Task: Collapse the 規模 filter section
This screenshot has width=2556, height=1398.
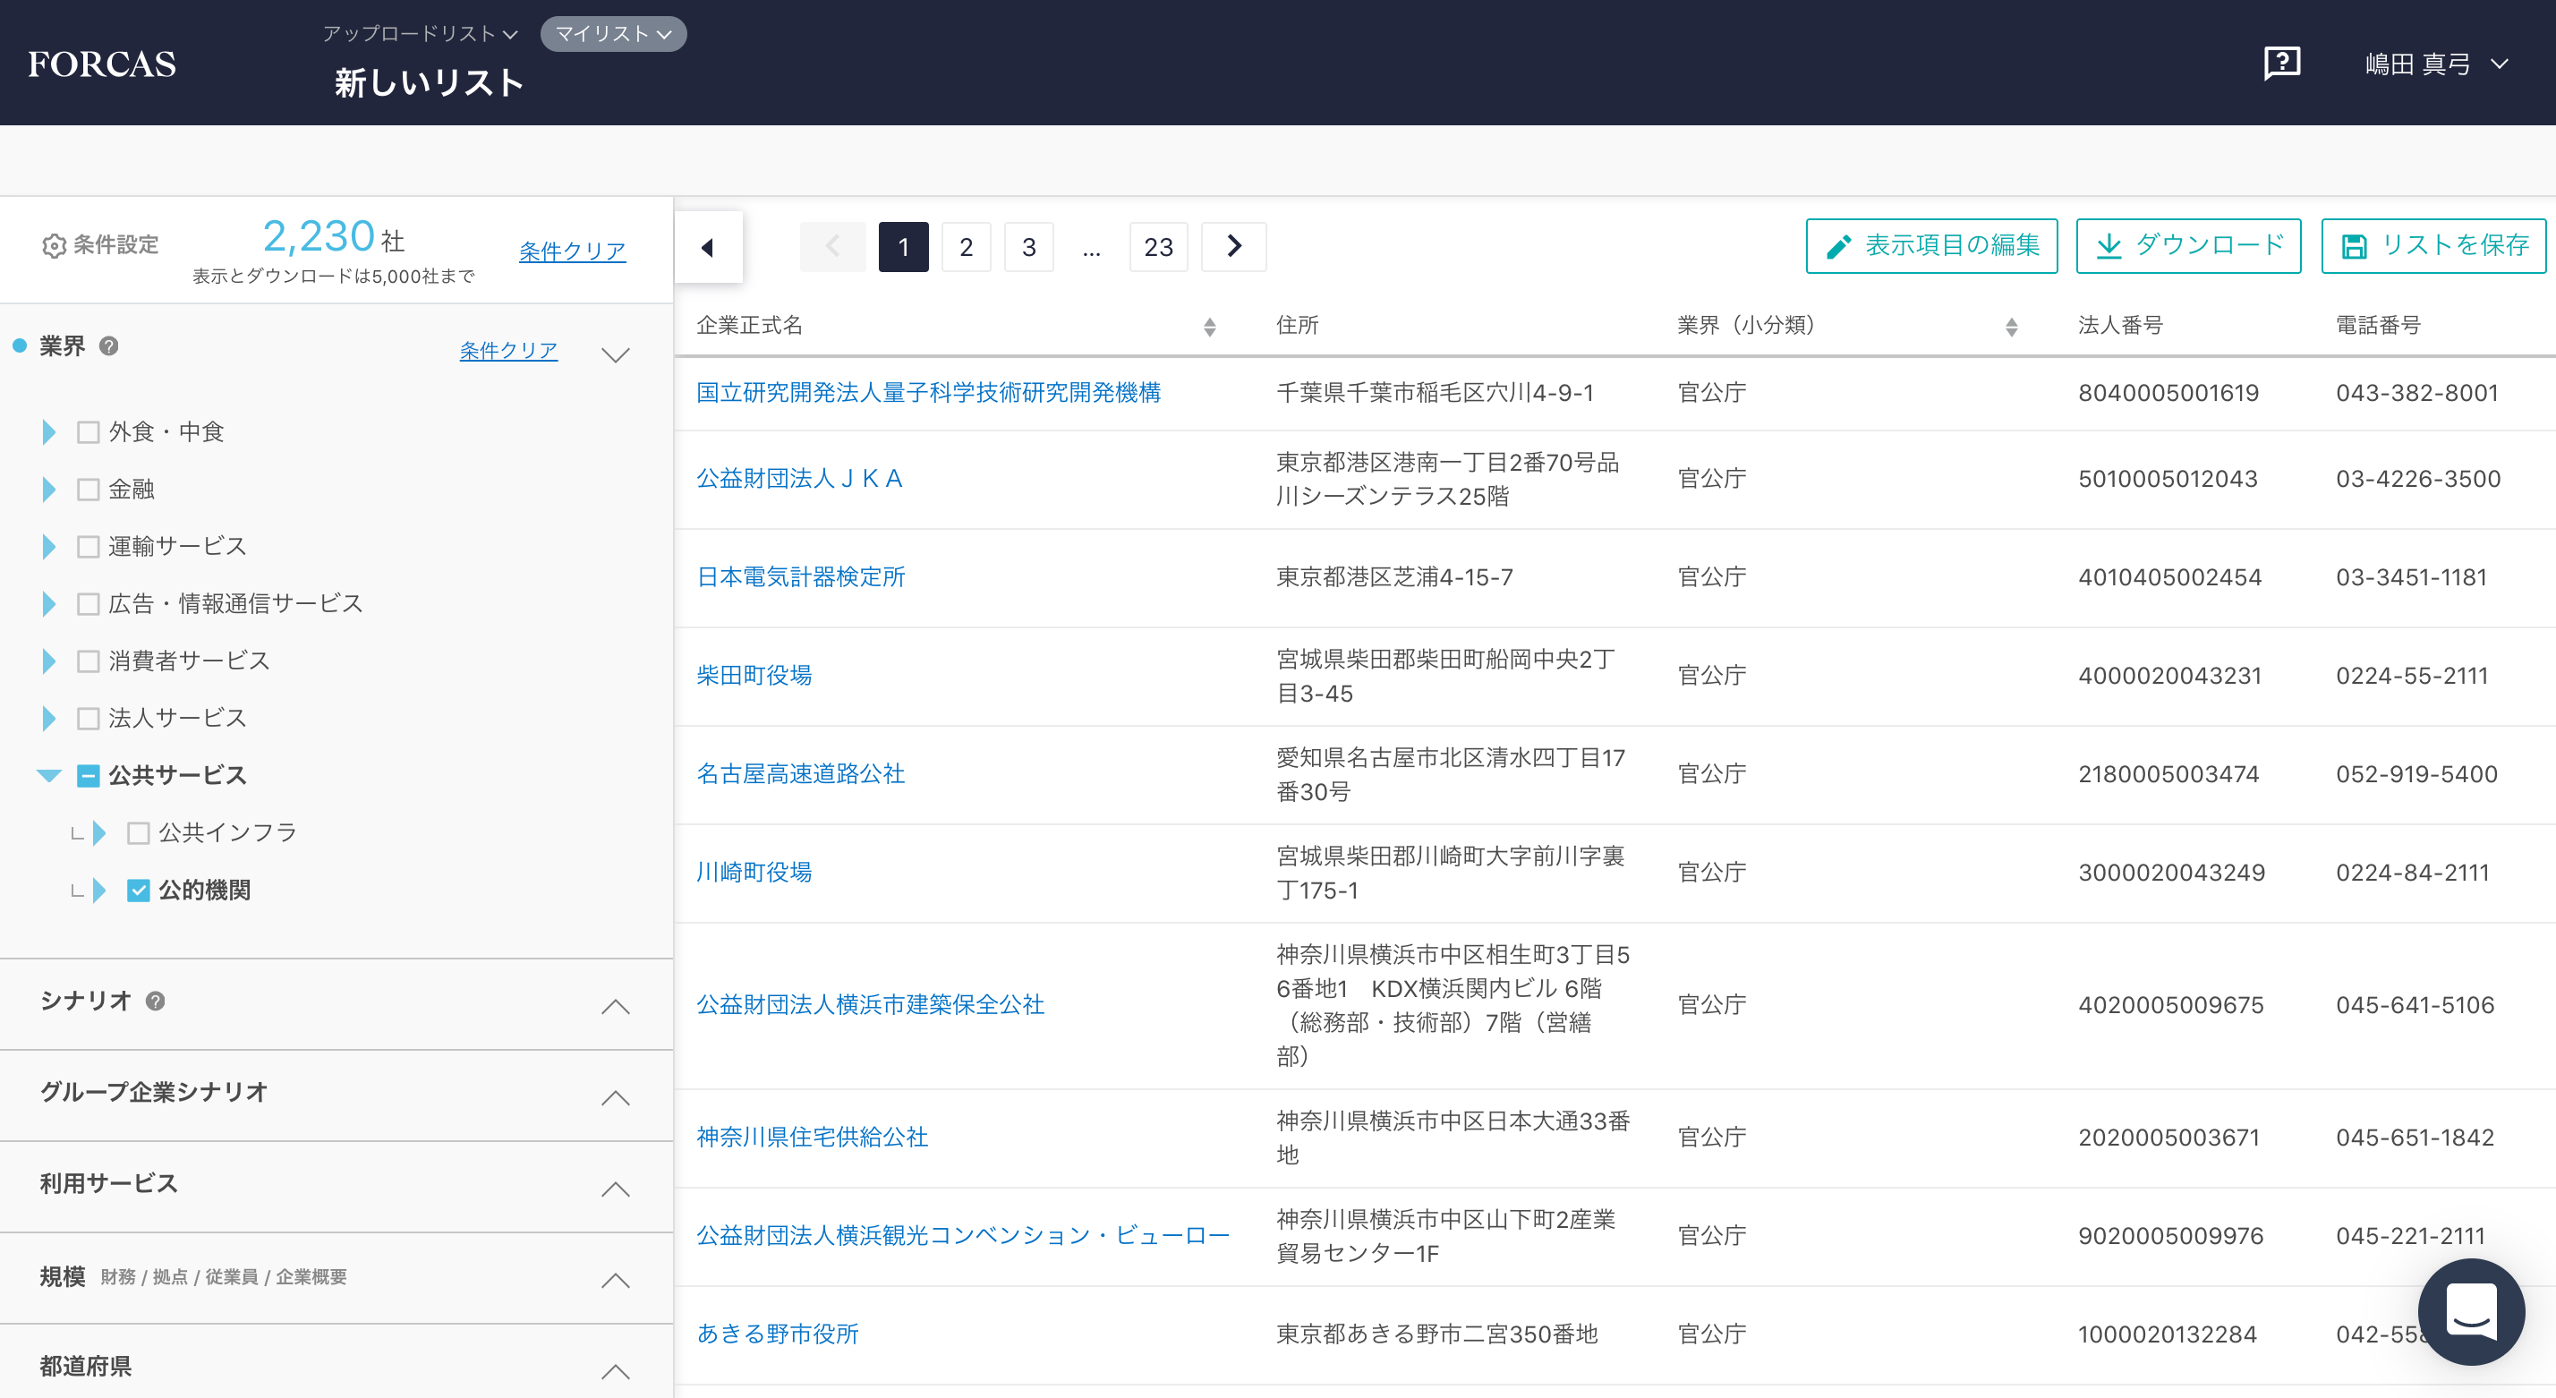Action: coord(615,1281)
